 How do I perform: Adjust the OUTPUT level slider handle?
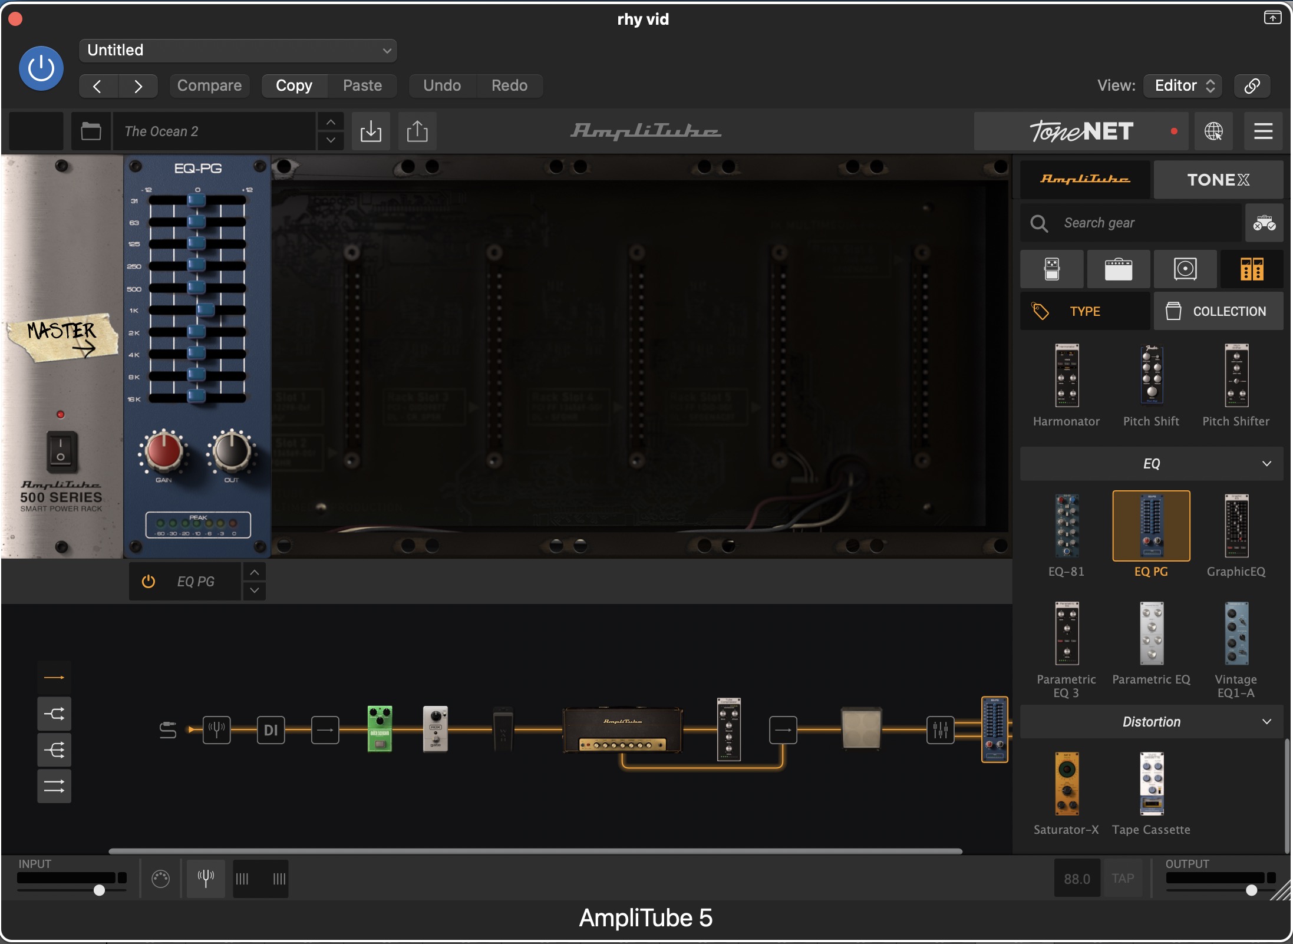tap(1252, 890)
